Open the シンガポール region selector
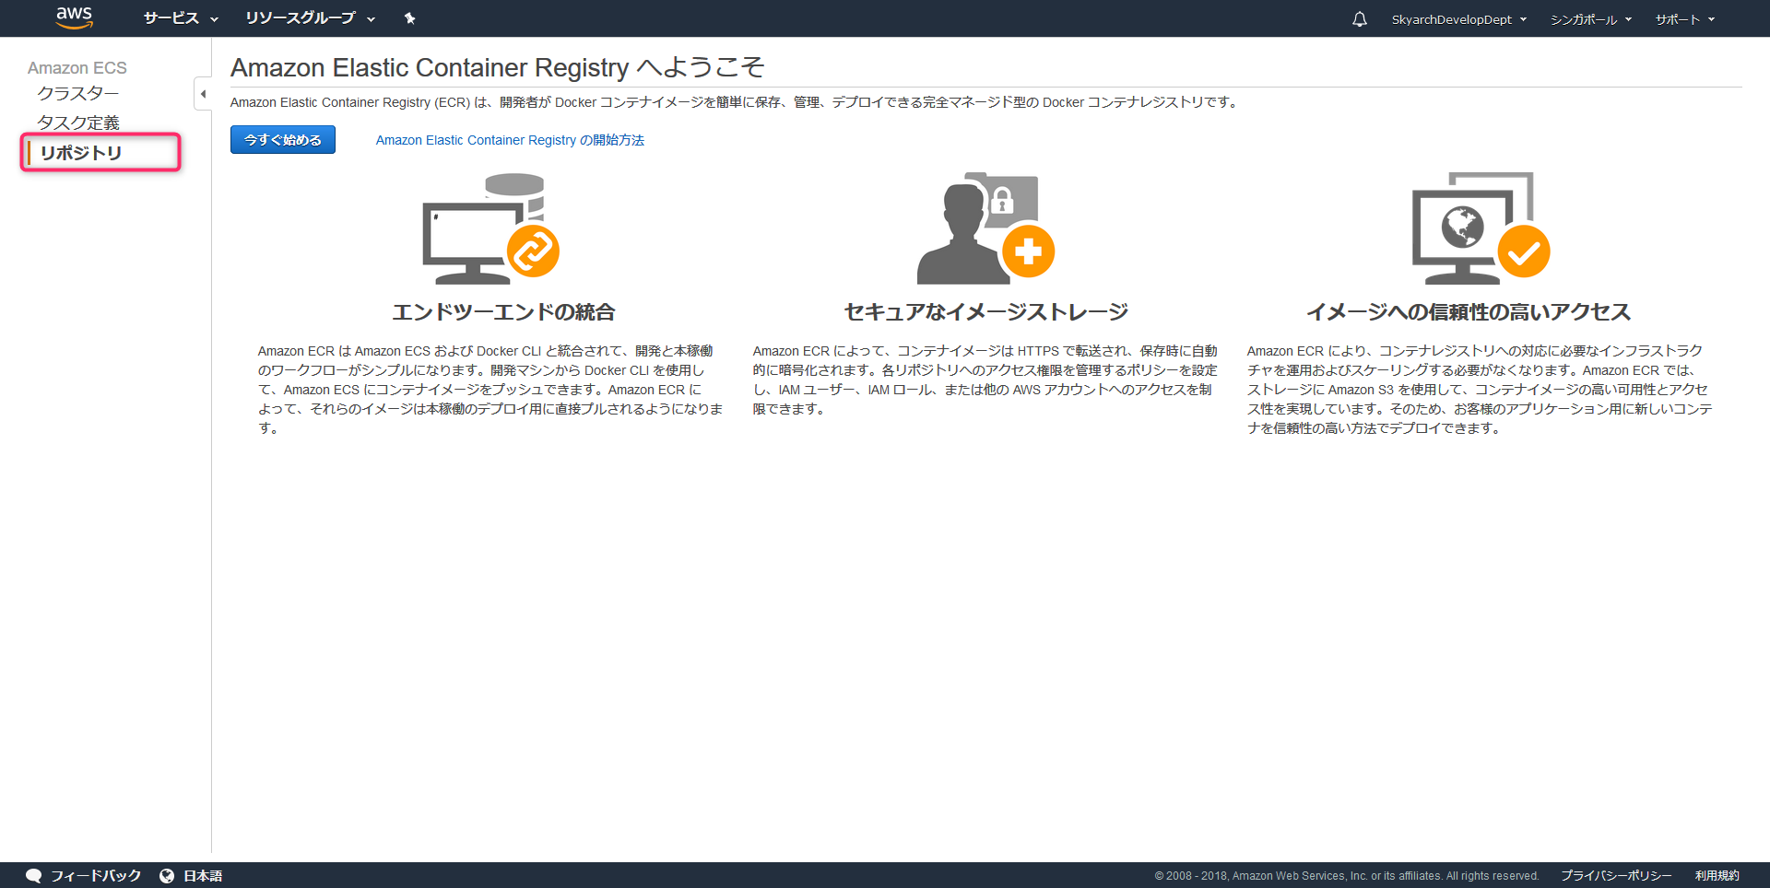Screen dimensions: 1770x888 coord(1591,19)
